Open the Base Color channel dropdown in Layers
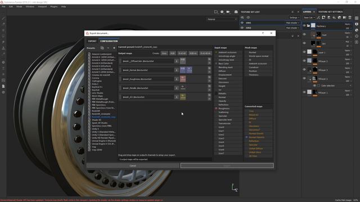 (x=309, y=17)
